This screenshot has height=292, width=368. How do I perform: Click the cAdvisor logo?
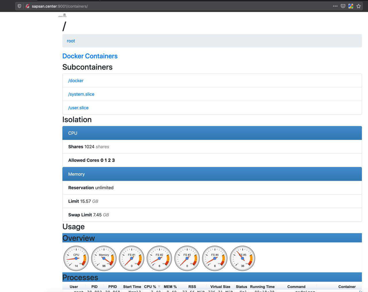[x=62, y=16]
